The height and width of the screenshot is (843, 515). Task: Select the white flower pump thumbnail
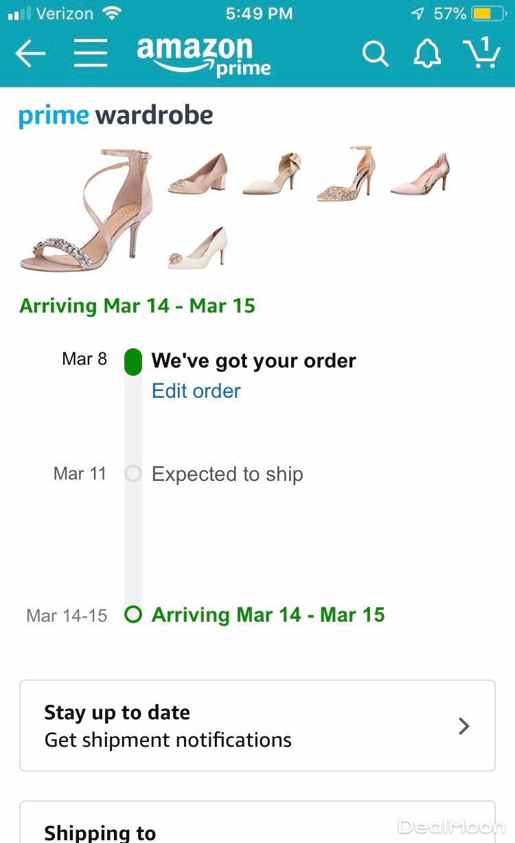pos(198,249)
